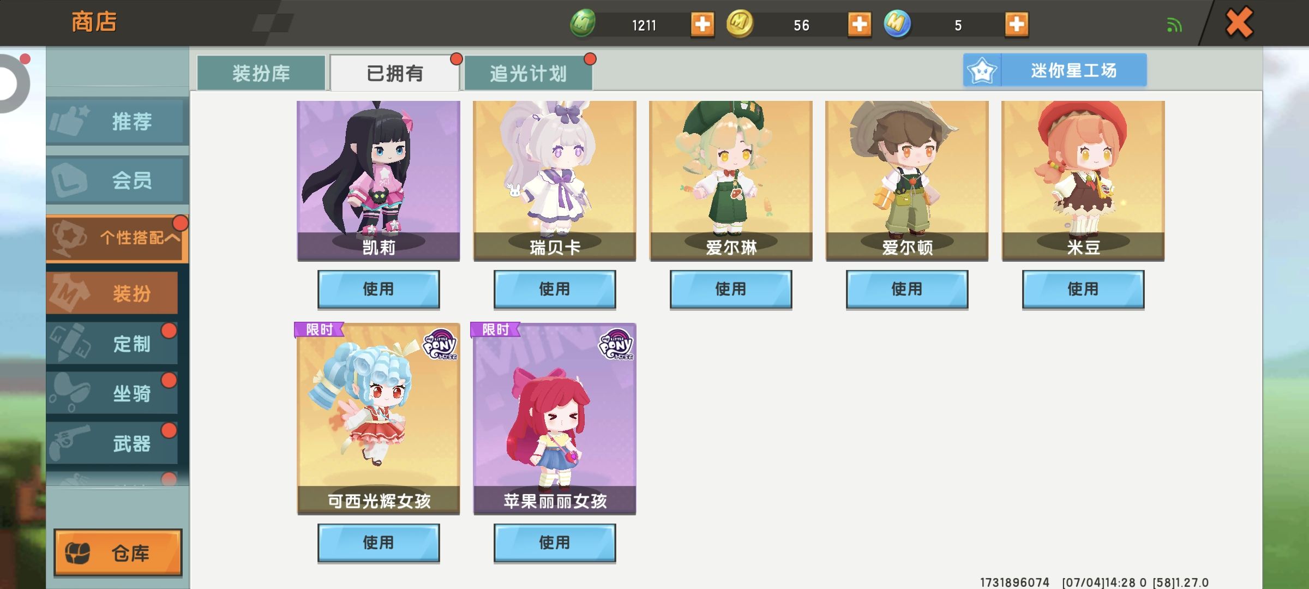The image size is (1309, 589).
Task: Close the shop with the X
Action: point(1239,23)
